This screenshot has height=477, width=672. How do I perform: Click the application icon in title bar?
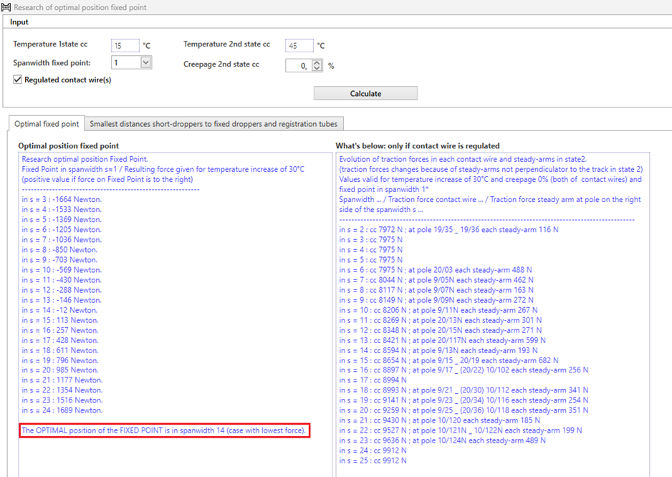pyautogui.click(x=6, y=6)
